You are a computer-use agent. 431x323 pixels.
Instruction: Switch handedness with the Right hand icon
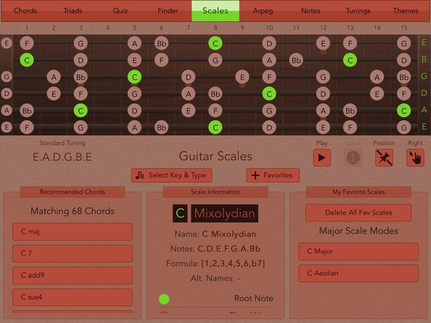(415, 158)
